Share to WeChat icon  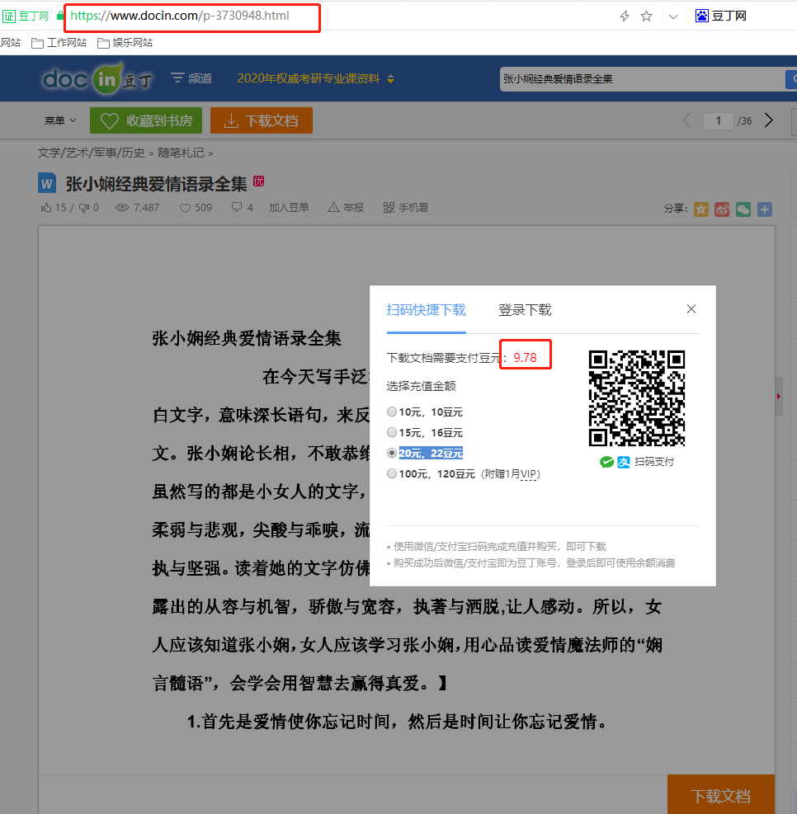coord(743,209)
